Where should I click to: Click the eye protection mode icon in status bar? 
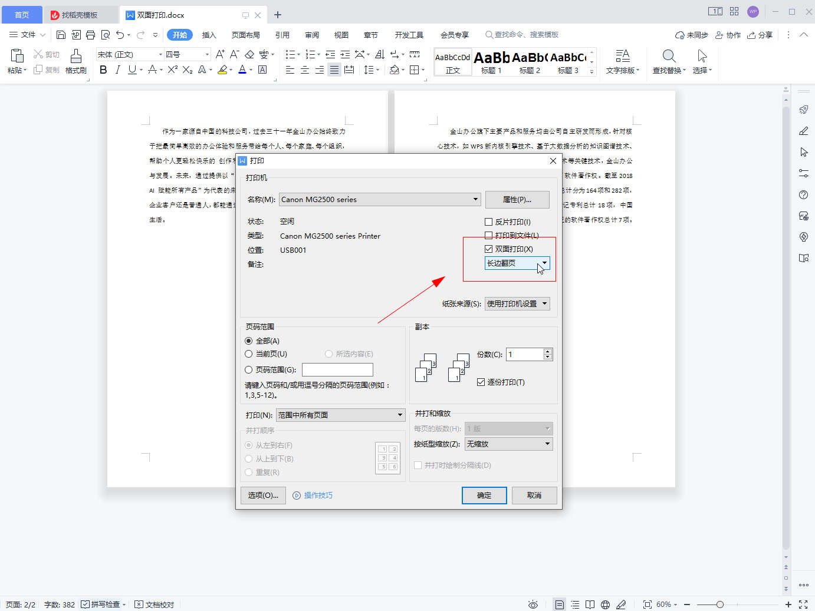533,605
